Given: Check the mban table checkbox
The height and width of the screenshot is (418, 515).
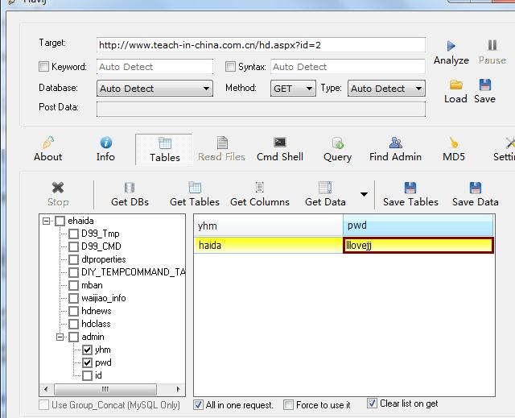Looking at the screenshot, I should 73,285.
